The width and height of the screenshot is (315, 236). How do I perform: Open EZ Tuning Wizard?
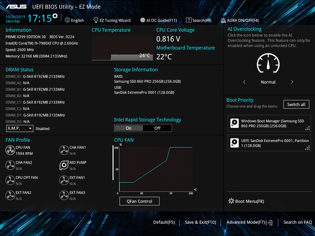point(115,20)
